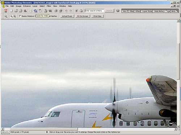
Task: Open the Filter menu
Action: click(x=49, y=6)
